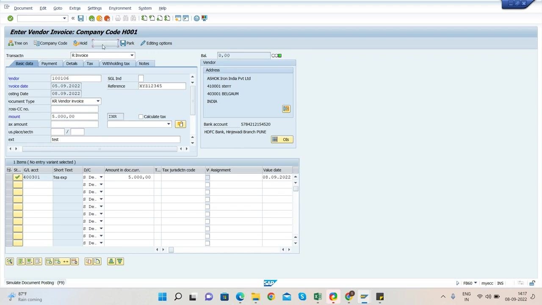Switch to the Payment tab
Image resolution: width=542 pixels, height=305 pixels.
[x=49, y=64]
